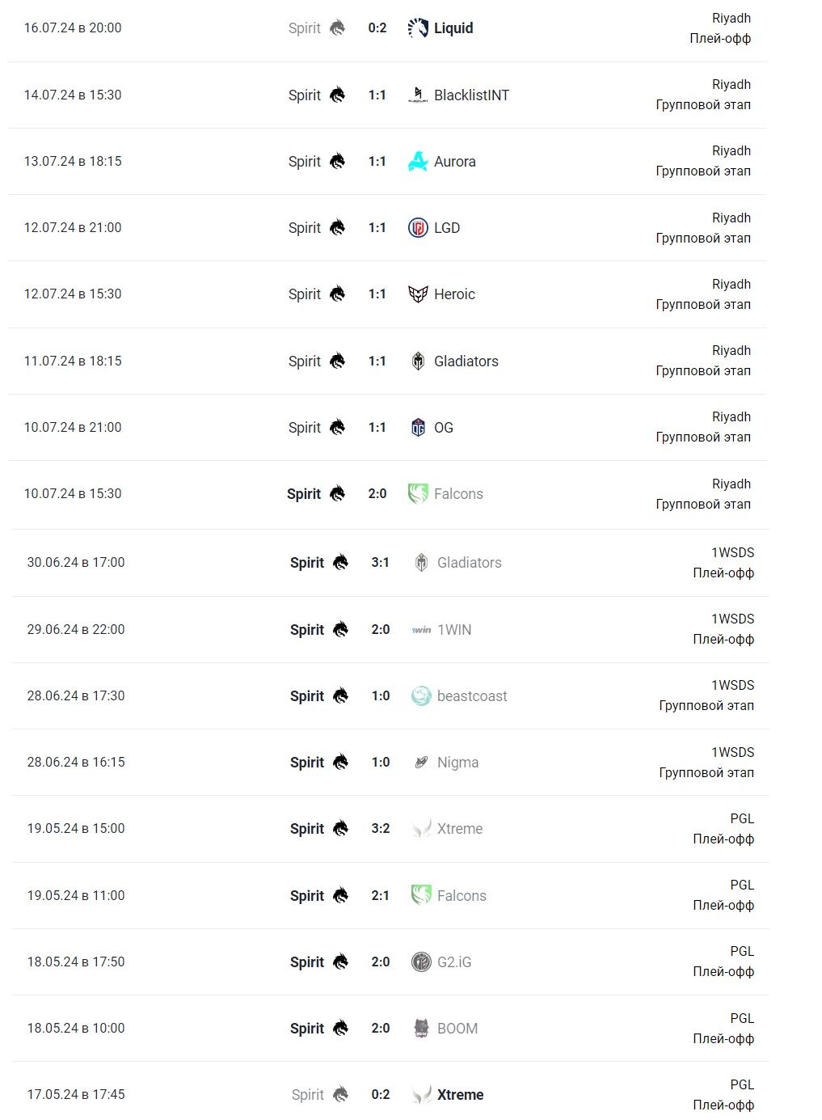This screenshot has height=1120, width=822.
Task: Click the BlacklistINT team logo
Action: (x=418, y=95)
